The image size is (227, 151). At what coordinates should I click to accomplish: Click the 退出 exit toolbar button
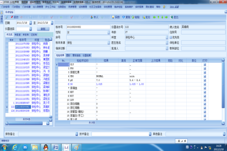point(174,17)
